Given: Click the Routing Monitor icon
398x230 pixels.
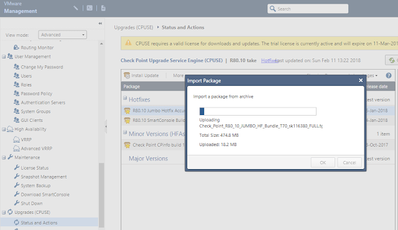Looking at the screenshot, I should click(x=16, y=47).
